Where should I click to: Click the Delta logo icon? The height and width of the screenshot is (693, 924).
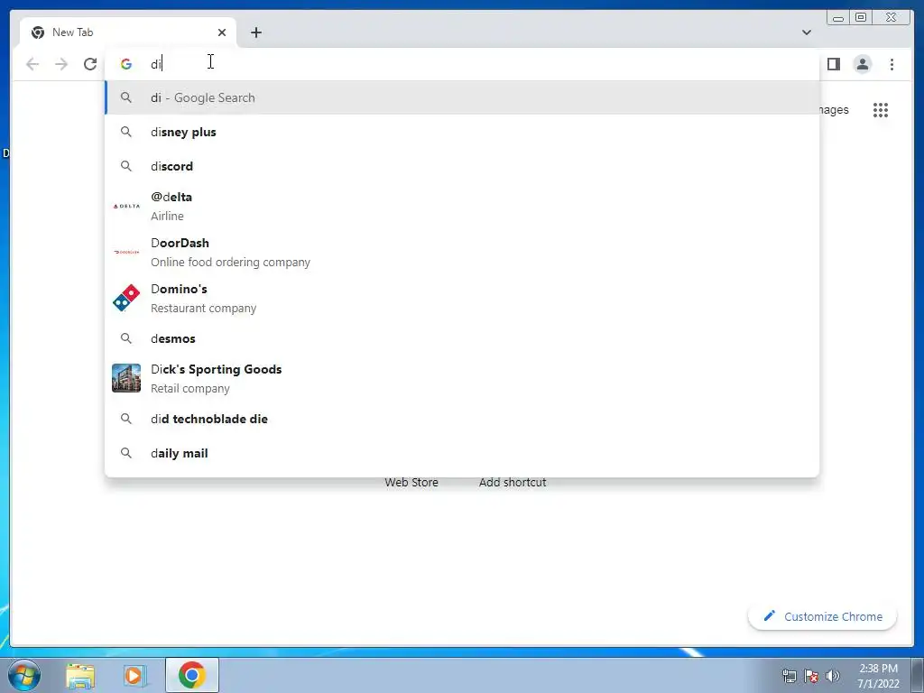126,207
